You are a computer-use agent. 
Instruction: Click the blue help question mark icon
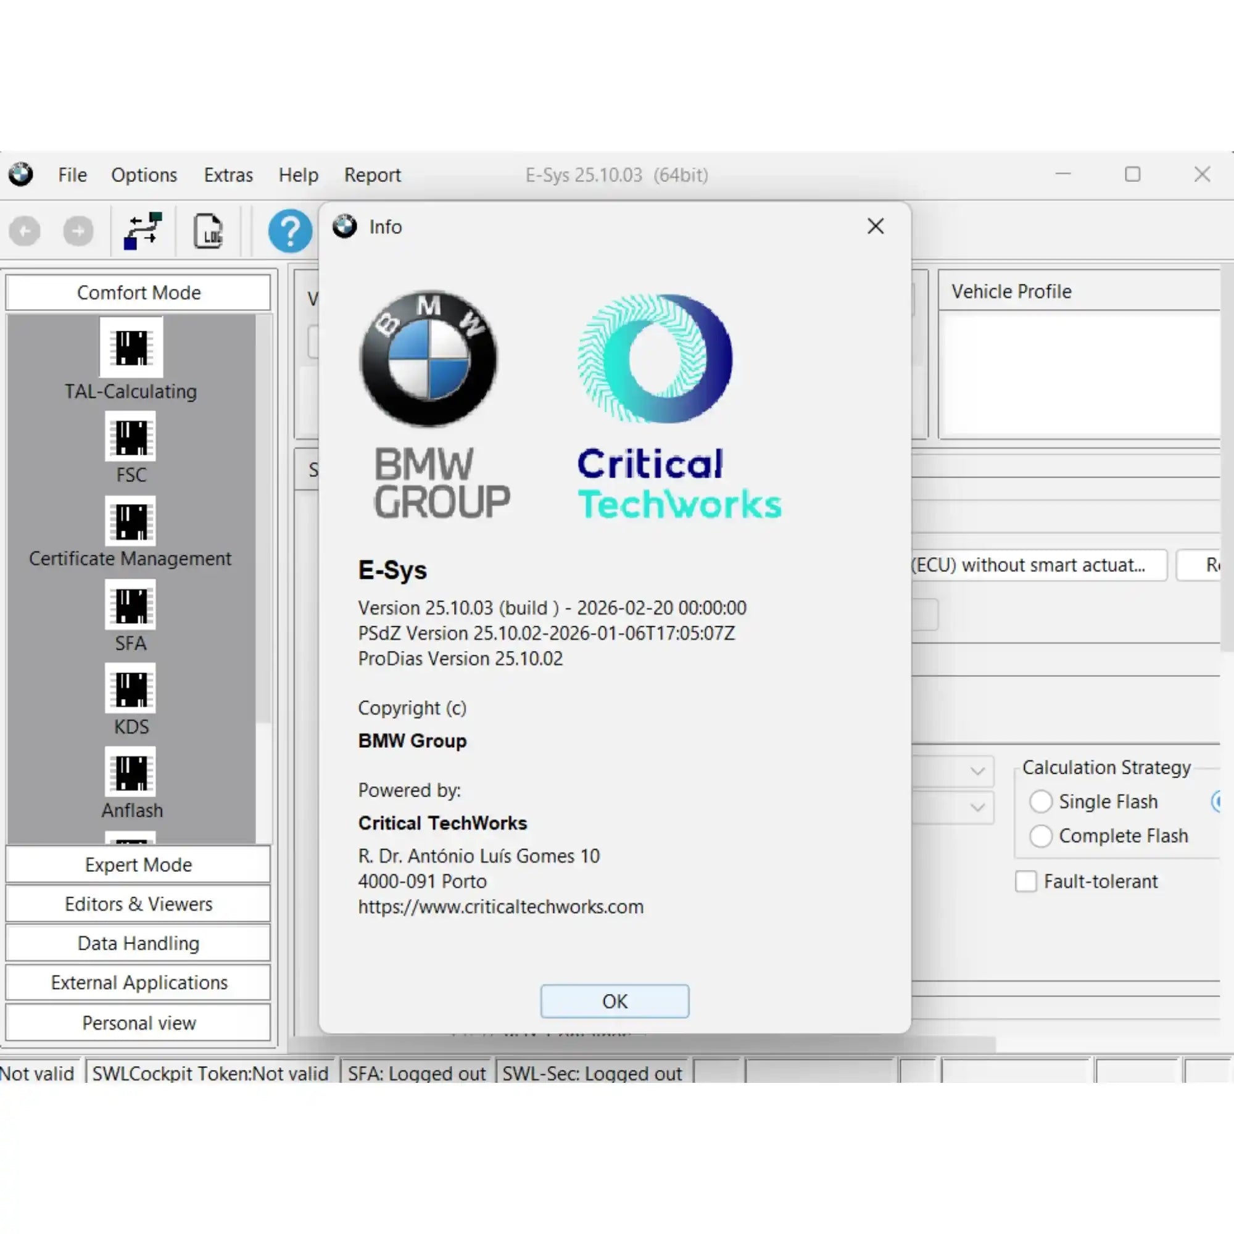(x=290, y=231)
